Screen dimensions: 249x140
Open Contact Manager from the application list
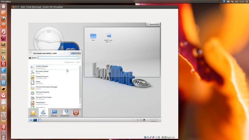click(x=54, y=67)
